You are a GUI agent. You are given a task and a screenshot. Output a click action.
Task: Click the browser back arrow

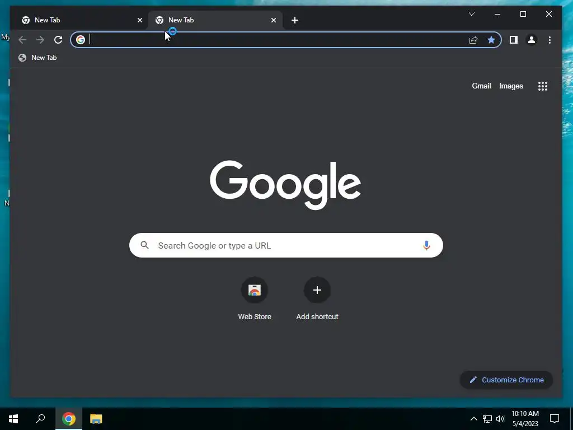coord(22,40)
